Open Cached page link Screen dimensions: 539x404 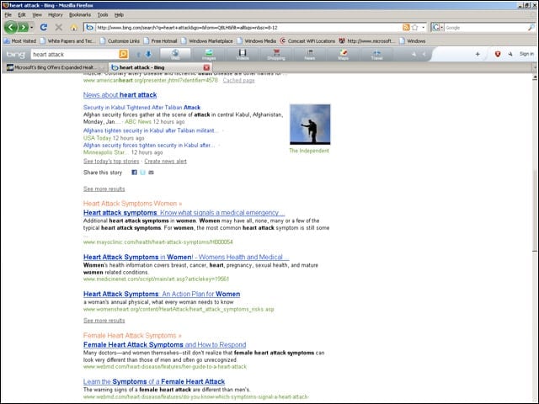pos(238,80)
